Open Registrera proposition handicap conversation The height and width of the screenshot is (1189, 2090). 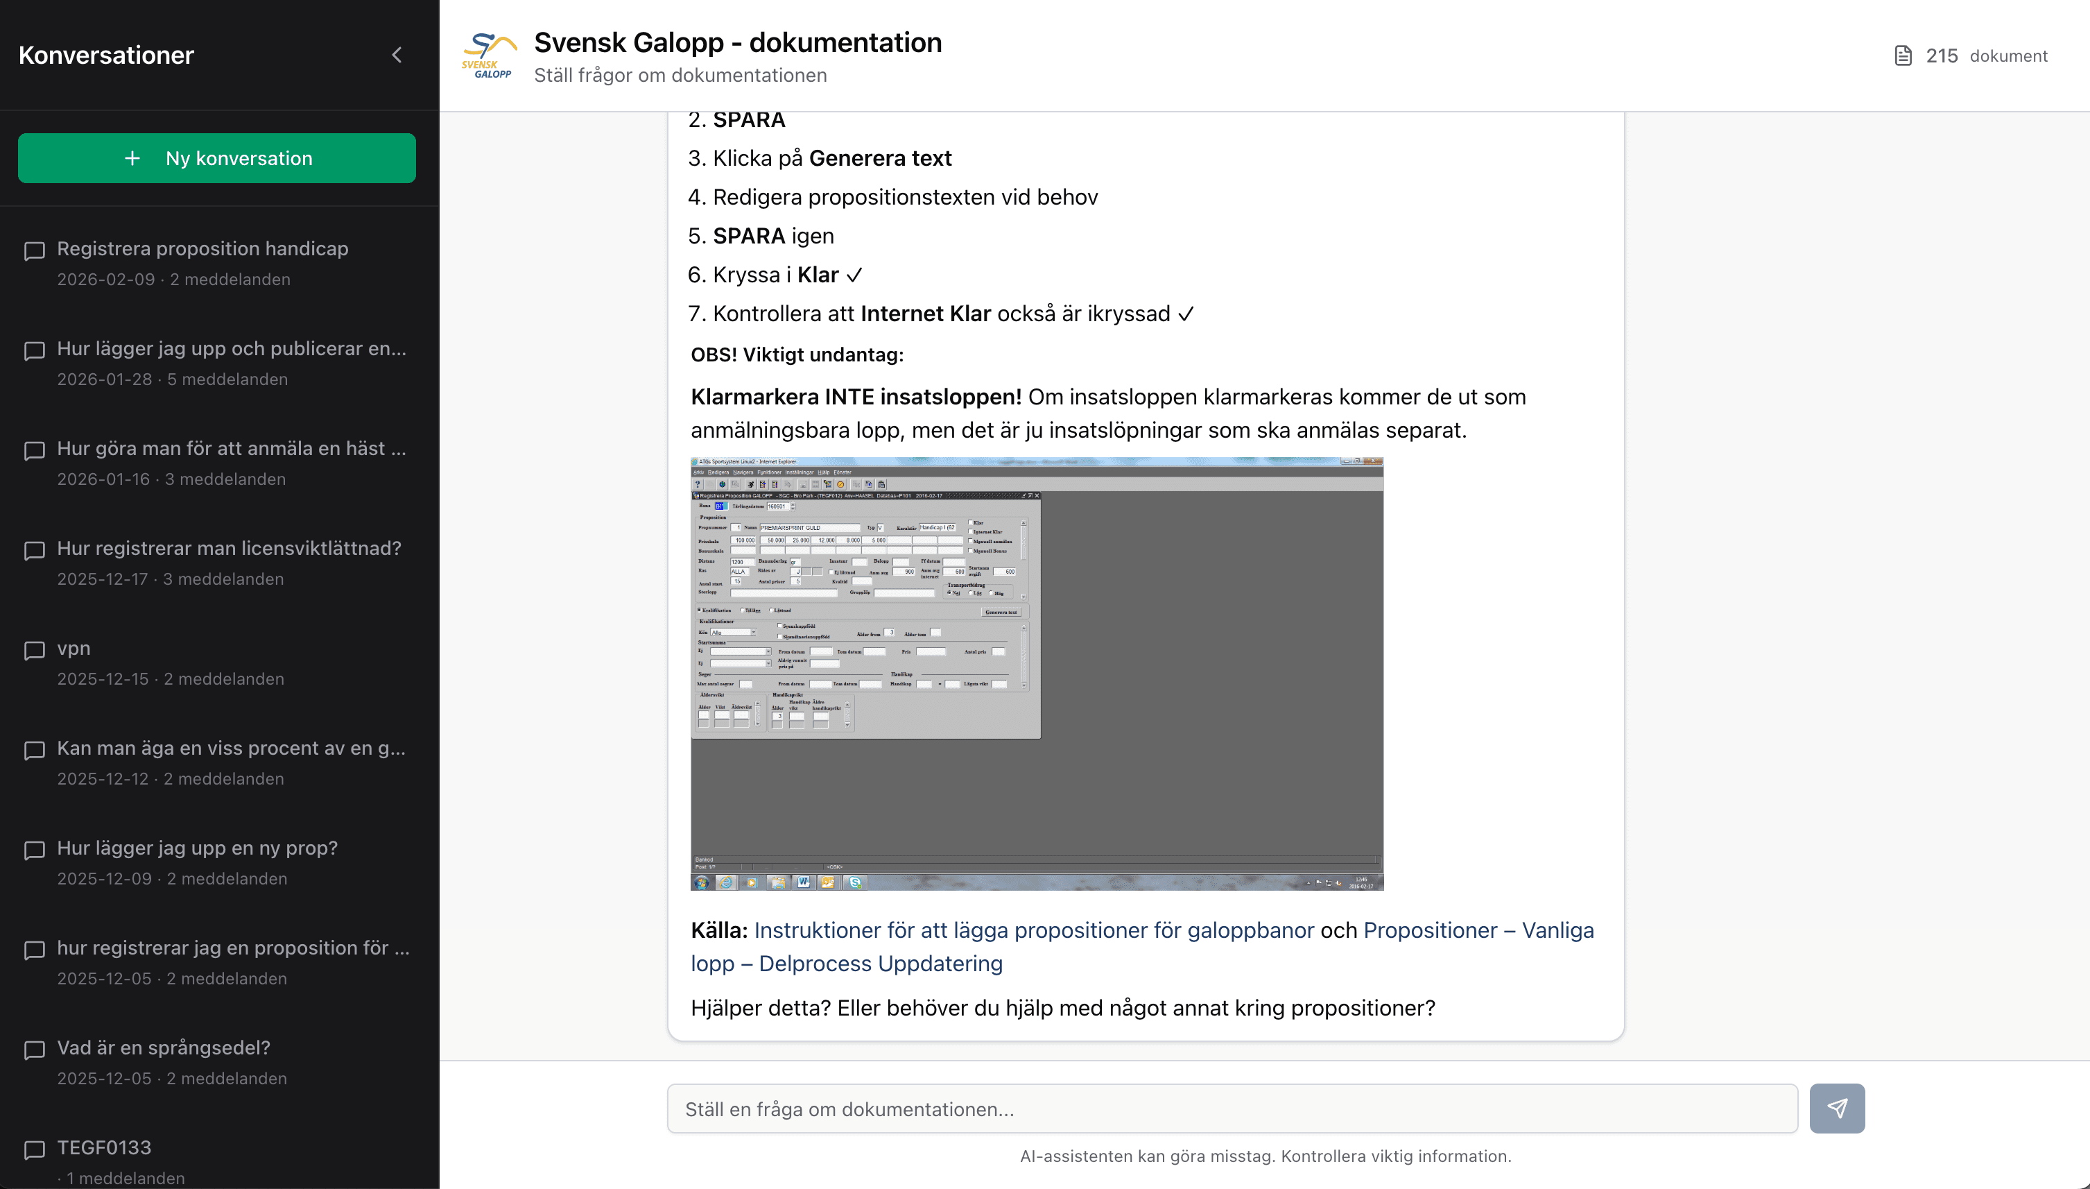point(202,248)
